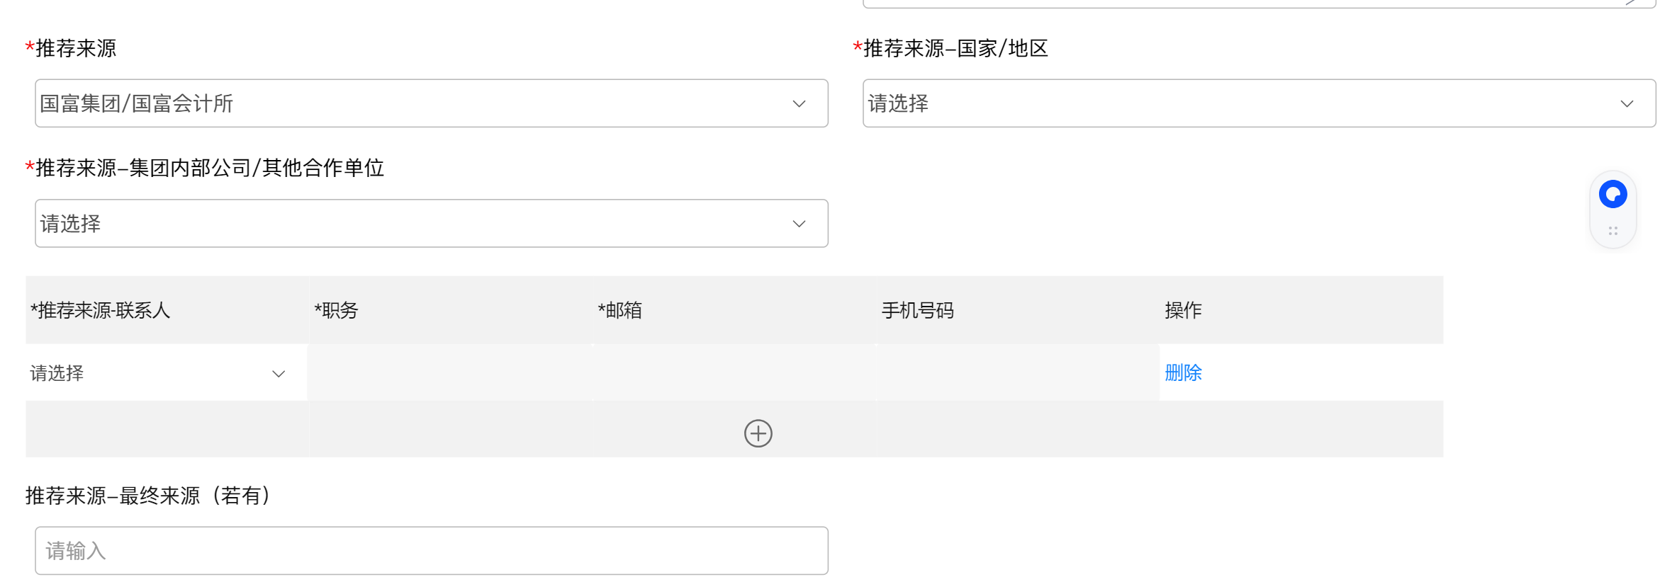Image resolution: width=1677 pixels, height=582 pixels.
Task: Click the 手机号码 cell in contact row
Action: 1017,373
